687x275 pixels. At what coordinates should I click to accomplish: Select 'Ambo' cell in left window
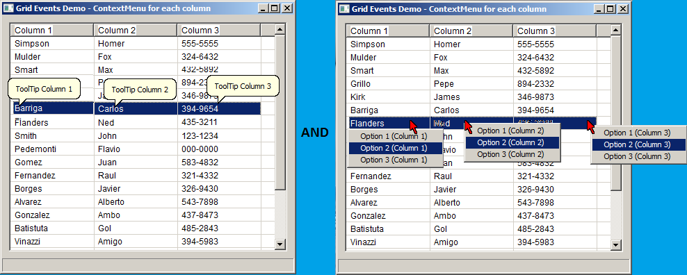pyautogui.click(x=136, y=215)
